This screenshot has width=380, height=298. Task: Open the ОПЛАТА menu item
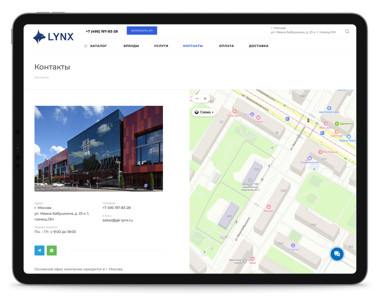[x=226, y=46]
